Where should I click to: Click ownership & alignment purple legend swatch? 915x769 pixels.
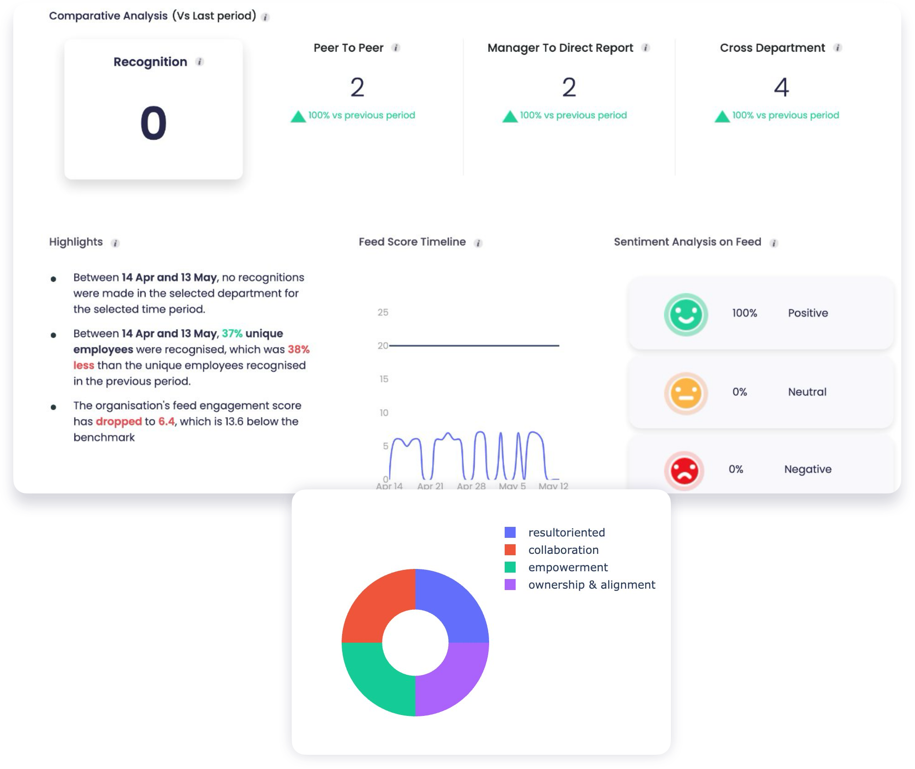pyautogui.click(x=510, y=585)
